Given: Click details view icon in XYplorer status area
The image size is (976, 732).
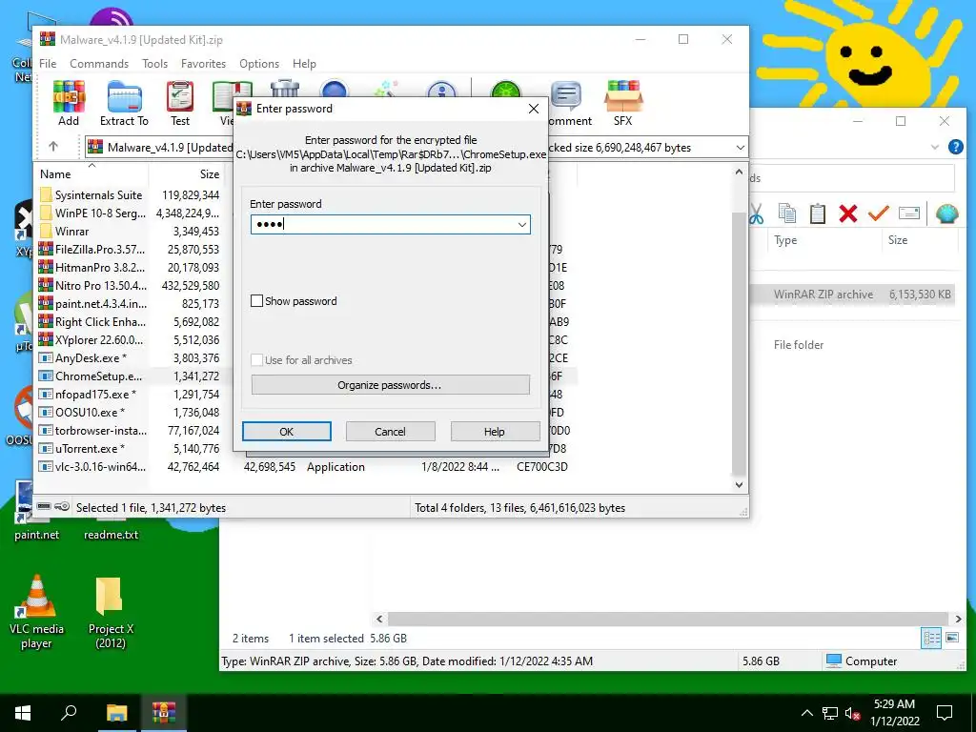Looking at the screenshot, I should 931,638.
